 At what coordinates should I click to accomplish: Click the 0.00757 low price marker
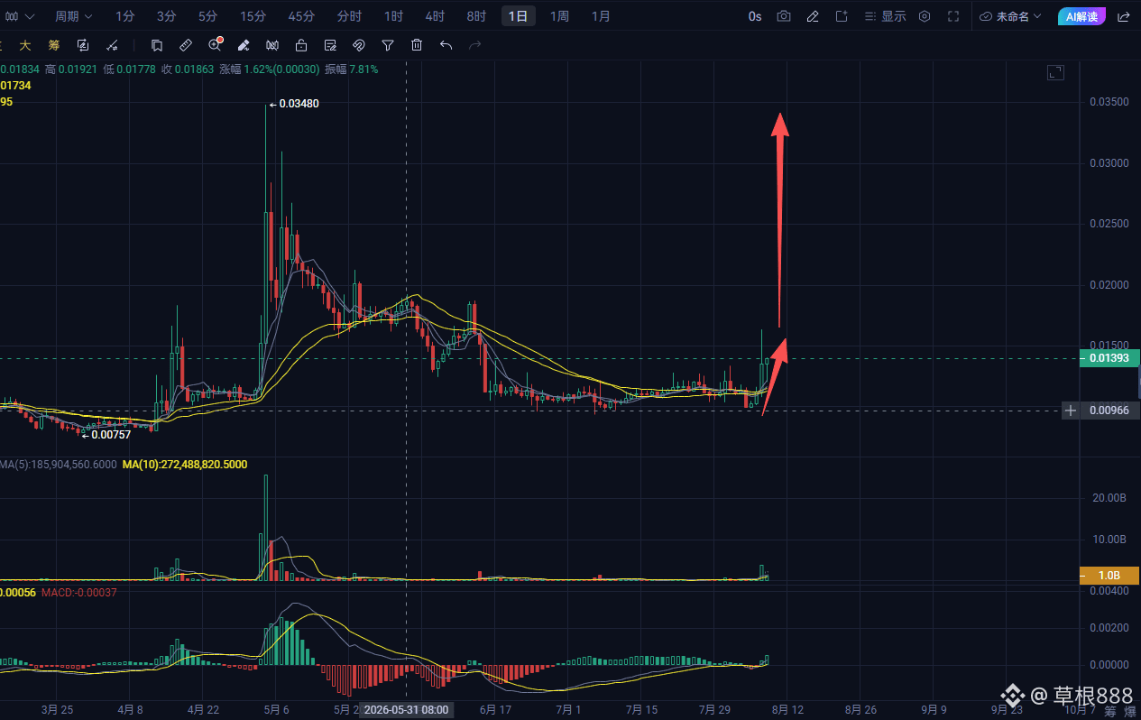coord(106,435)
